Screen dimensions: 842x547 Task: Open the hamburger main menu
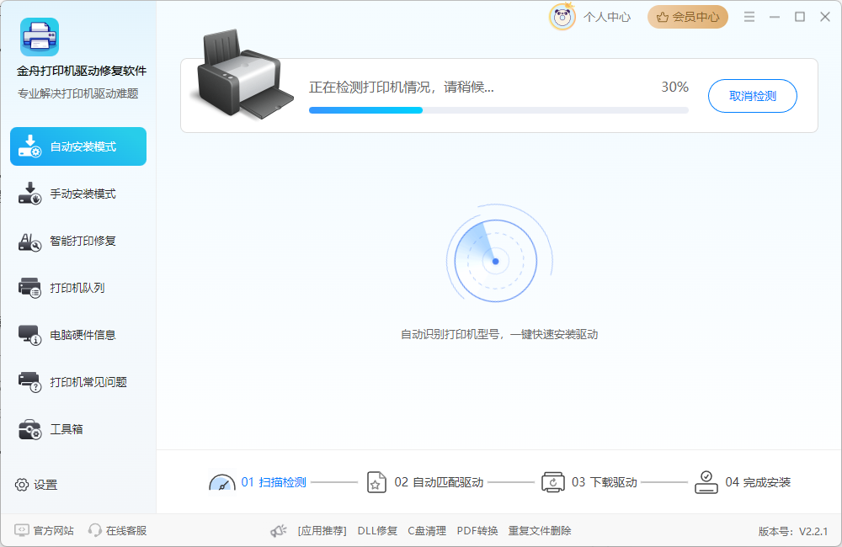[749, 17]
